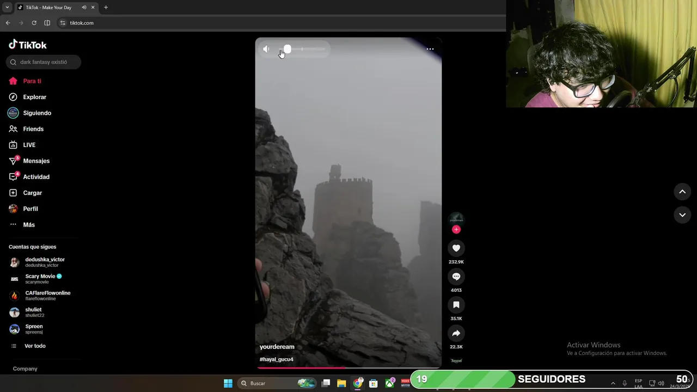Go to next video with down arrow
The height and width of the screenshot is (392, 697).
click(x=682, y=215)
